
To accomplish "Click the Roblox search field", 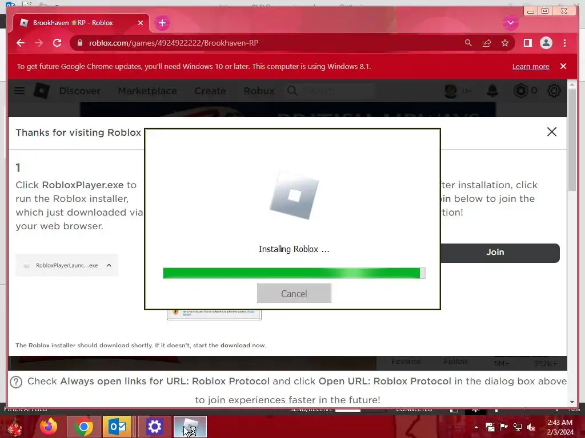I will tap(330, 91).
